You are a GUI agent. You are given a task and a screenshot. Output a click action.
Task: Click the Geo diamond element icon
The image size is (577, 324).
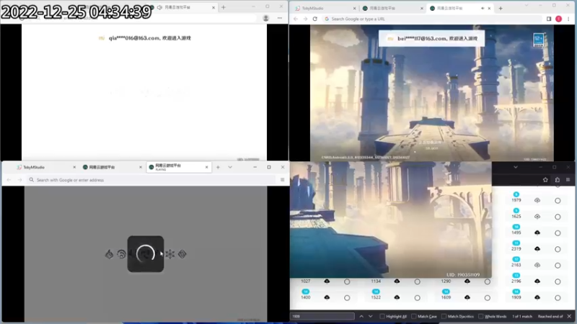182,254
